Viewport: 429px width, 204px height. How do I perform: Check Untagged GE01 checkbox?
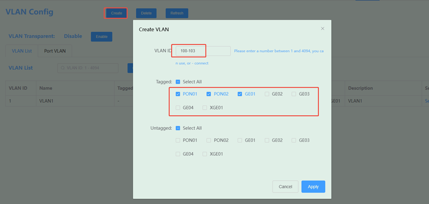pos(240,140)
